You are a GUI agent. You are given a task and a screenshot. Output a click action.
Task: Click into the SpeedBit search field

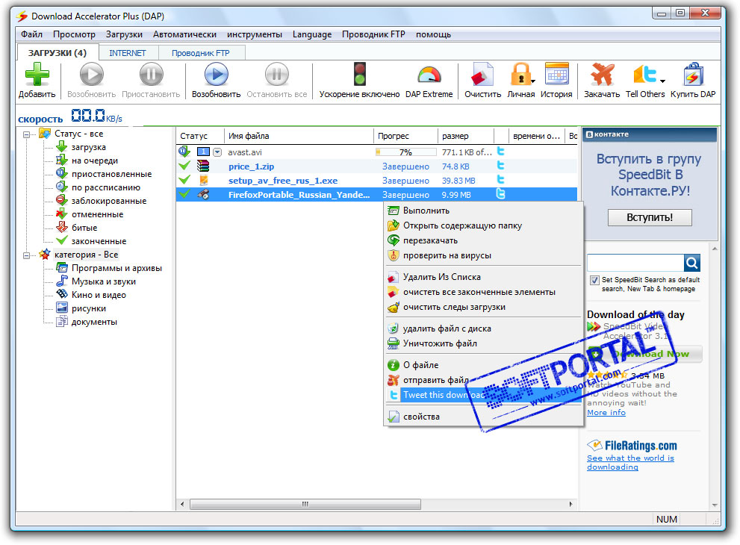pos(635,263)
